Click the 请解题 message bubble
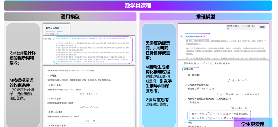 pyautogui.click(x=262, y=27)
